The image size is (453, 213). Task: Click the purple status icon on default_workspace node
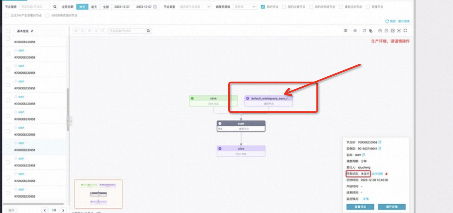coord(248,98)
